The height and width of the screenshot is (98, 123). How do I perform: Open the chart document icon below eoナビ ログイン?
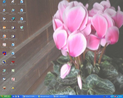(22, 12)
